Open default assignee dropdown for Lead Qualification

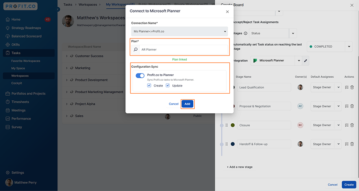coord(338,87)
